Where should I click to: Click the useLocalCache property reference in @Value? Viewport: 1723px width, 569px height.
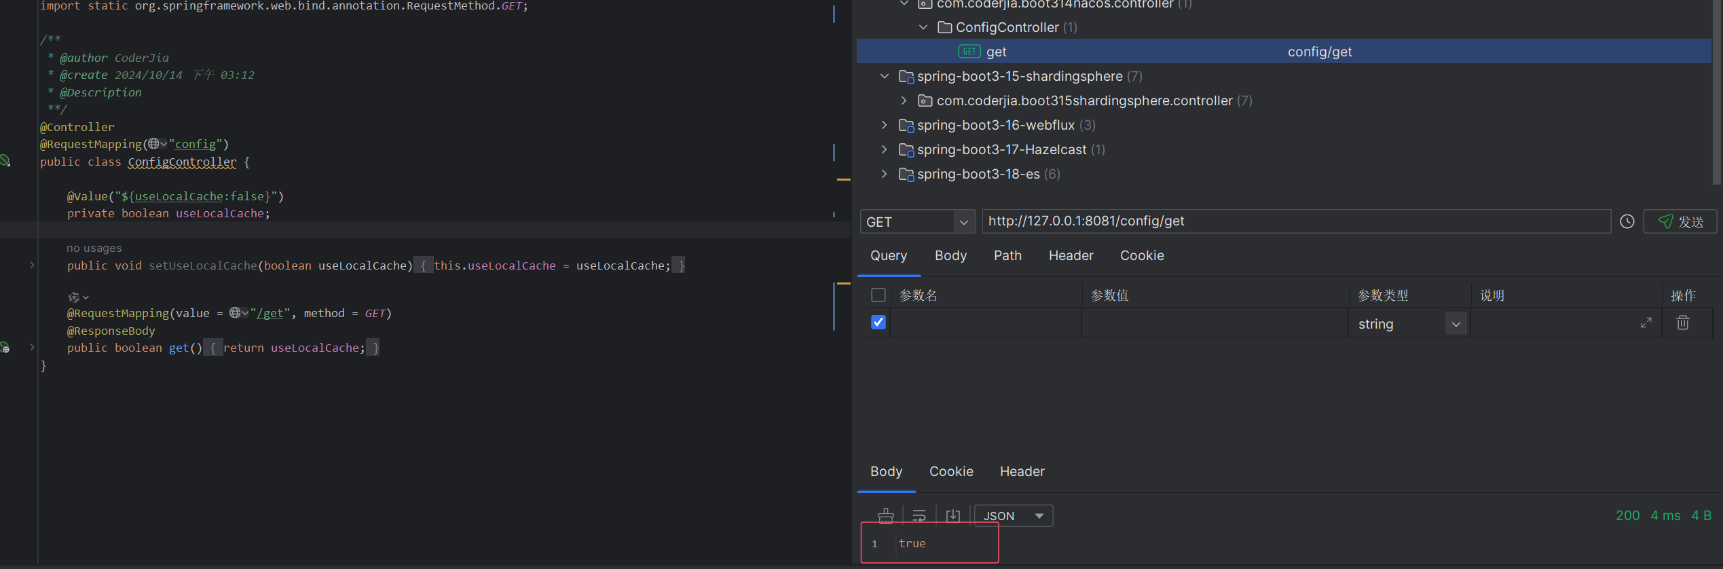pos(179,196)
